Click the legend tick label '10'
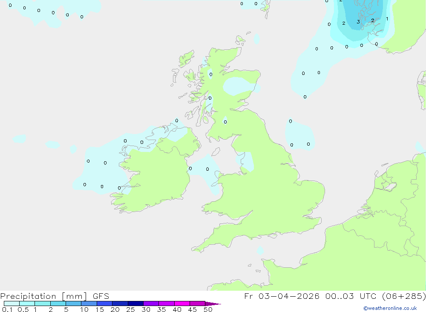The width and height of the screenshot is (426, 312). 84,309
